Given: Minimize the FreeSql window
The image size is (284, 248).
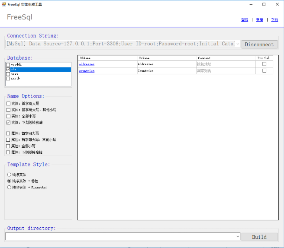Looking at the screenshot, I should pyautogui.click(x=251, y=4).
